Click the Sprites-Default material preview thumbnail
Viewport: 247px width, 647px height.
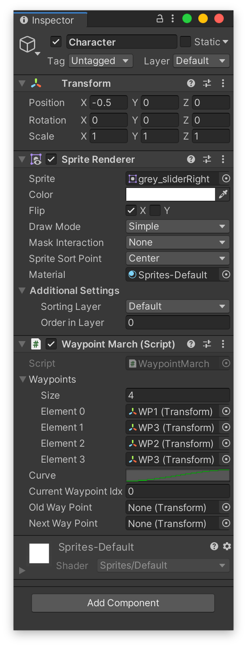point(39,553)
